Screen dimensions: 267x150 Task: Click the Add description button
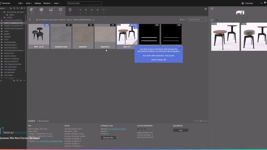pyautogui.click(x=181, y=130)
